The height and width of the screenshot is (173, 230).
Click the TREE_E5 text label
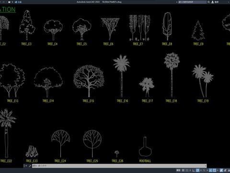click(81, 44)
